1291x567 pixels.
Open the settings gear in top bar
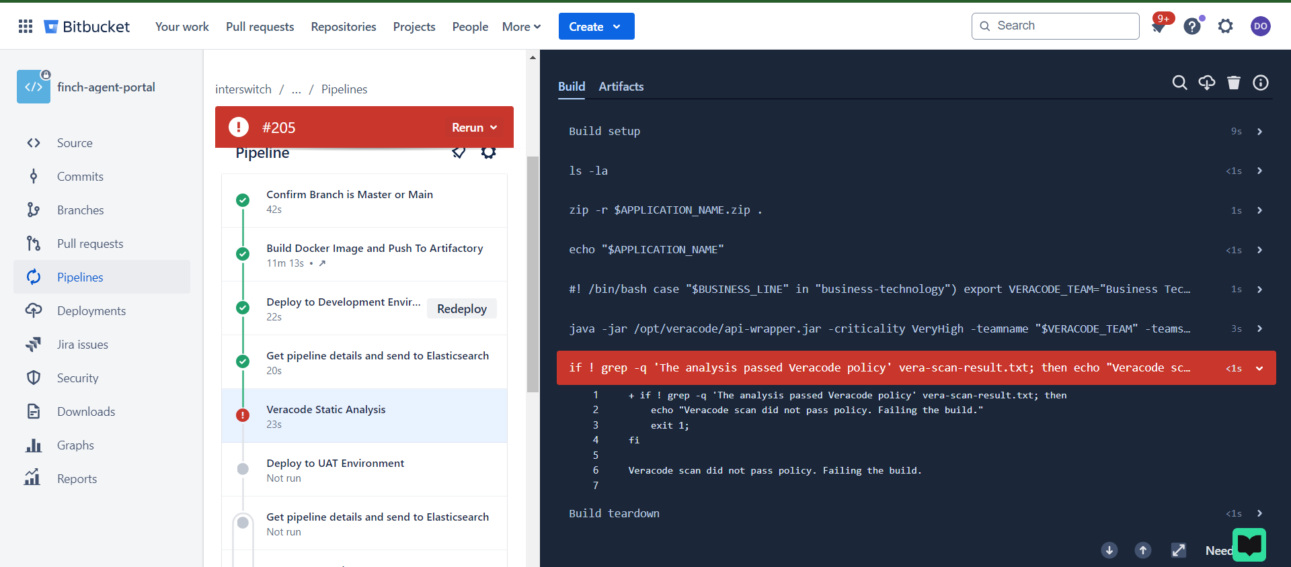[x=1226, y=26]
